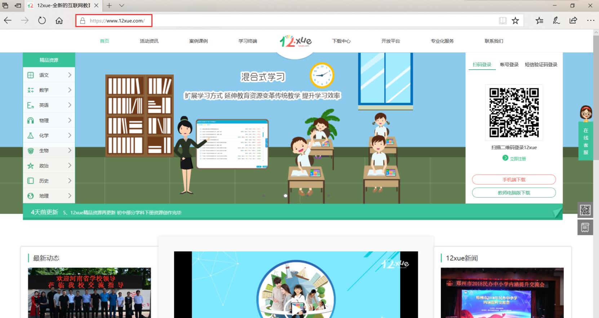Open the 在线客服 side button
Viewport: 599px width, 318px height.
tap(586, 141)
